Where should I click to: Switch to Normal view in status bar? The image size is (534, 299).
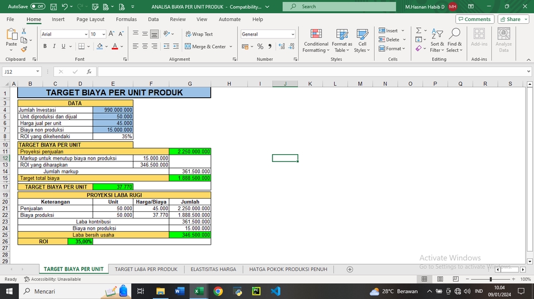click(x=424, y=279)
